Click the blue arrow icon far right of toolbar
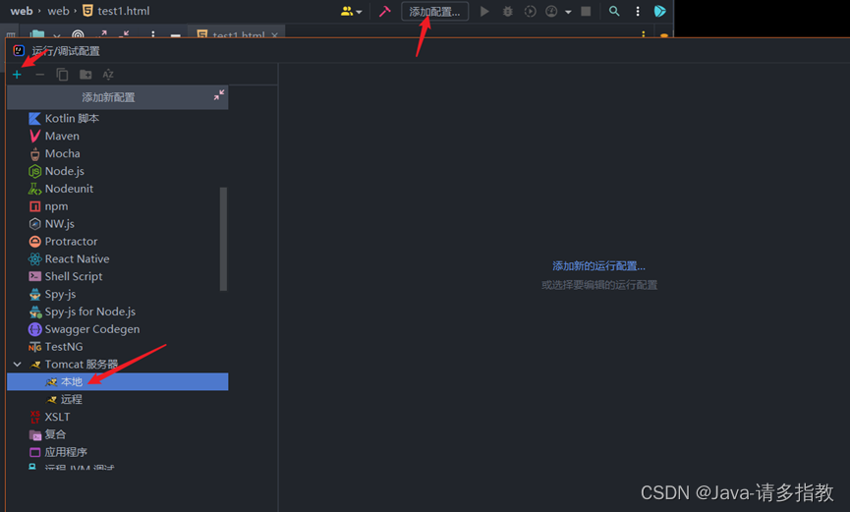 (659, 11)
